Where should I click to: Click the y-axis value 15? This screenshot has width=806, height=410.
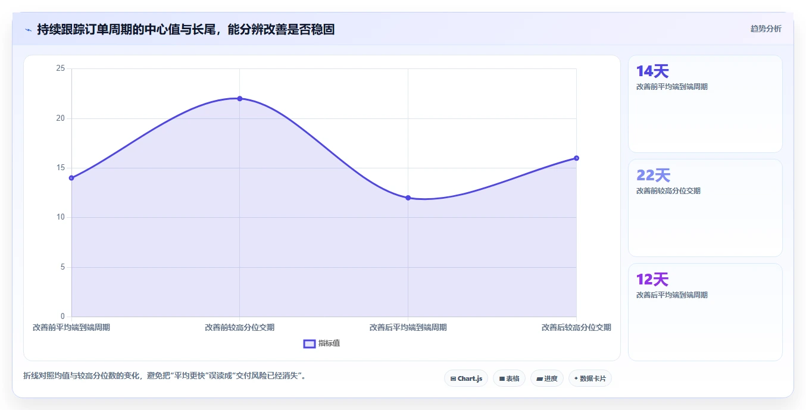pos(60,168)
